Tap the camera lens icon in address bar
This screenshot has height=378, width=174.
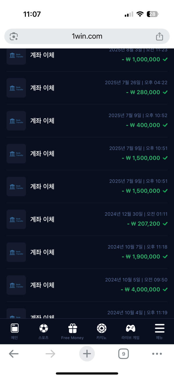pyautogui.click(x=14, y=36)
